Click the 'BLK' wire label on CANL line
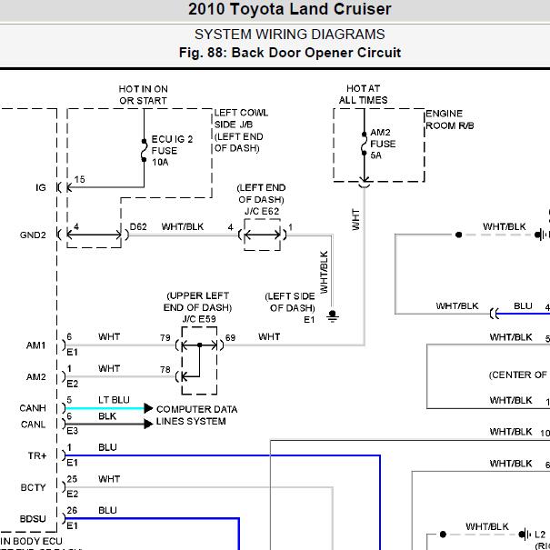This screenshot has height=550, width=550. [x=107, y=416]
